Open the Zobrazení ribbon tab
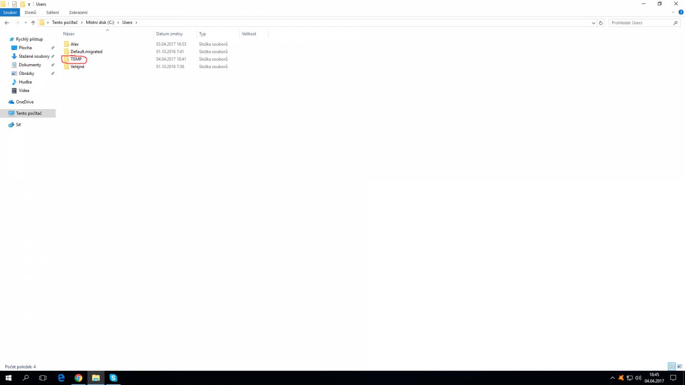This screenshot has height=385, width=685. tap(78, 12)
